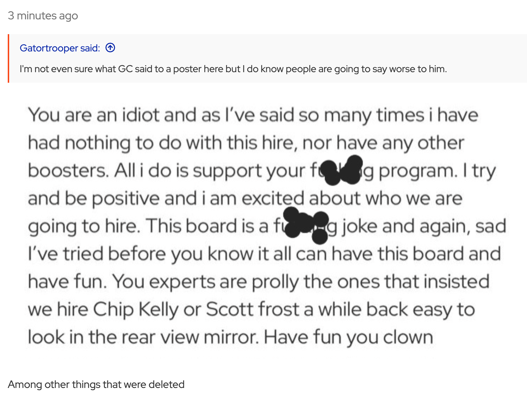527x395 pixels.
Task: Click the orange bar left of the quote
Action: 8,58
